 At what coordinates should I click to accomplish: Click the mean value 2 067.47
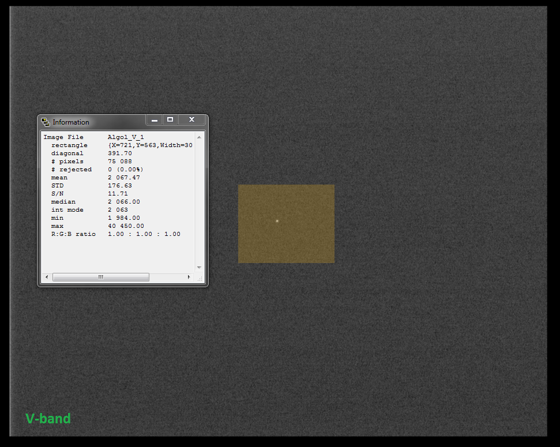click(123, 178)
